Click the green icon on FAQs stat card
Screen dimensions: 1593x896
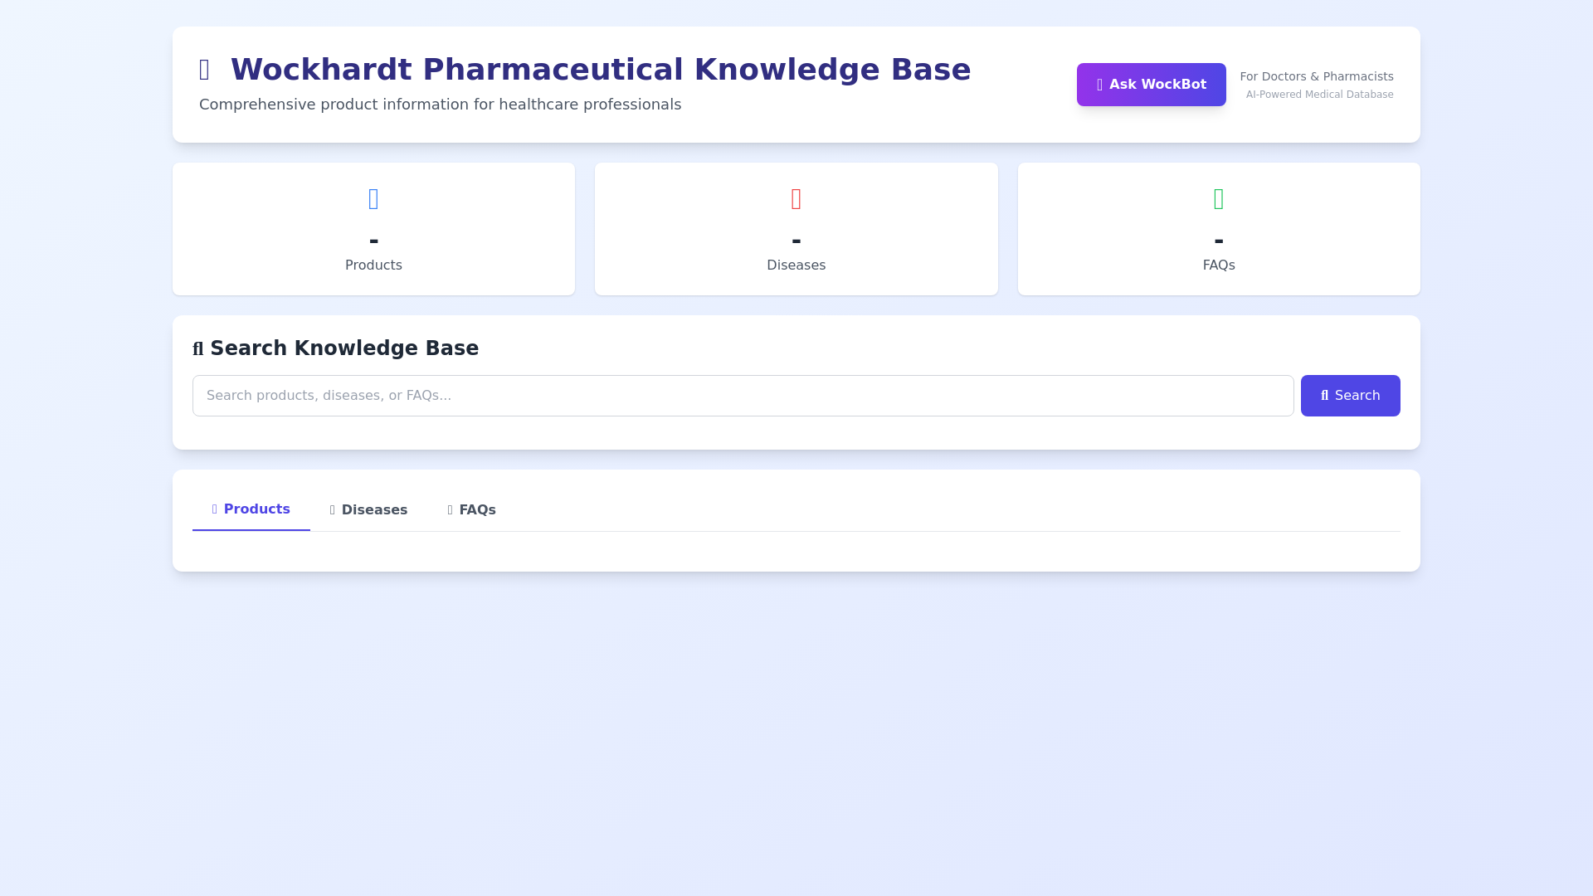point(1219,199)
